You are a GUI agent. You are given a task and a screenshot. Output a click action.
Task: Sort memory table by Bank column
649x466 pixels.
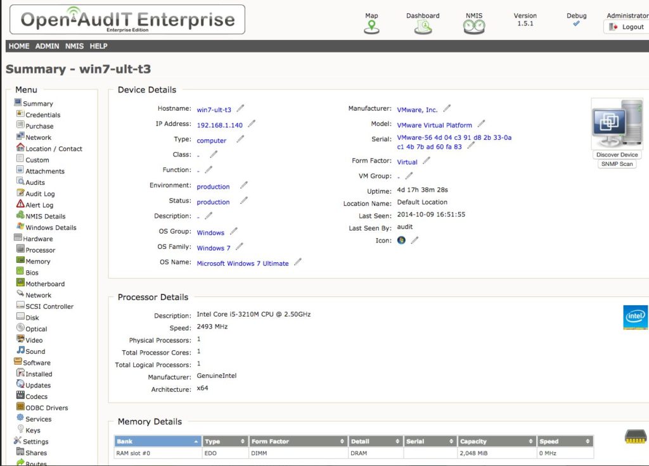[x=158, y=441]
